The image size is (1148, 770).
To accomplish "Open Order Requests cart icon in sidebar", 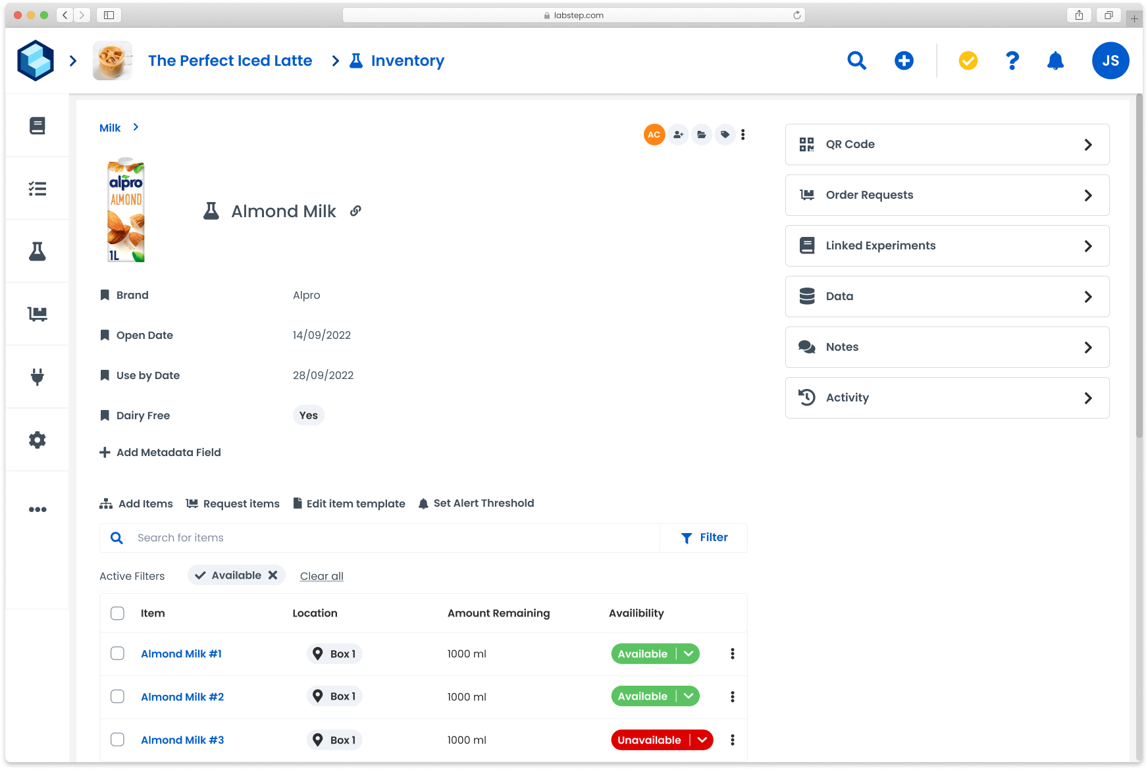I will coord(38,314).
